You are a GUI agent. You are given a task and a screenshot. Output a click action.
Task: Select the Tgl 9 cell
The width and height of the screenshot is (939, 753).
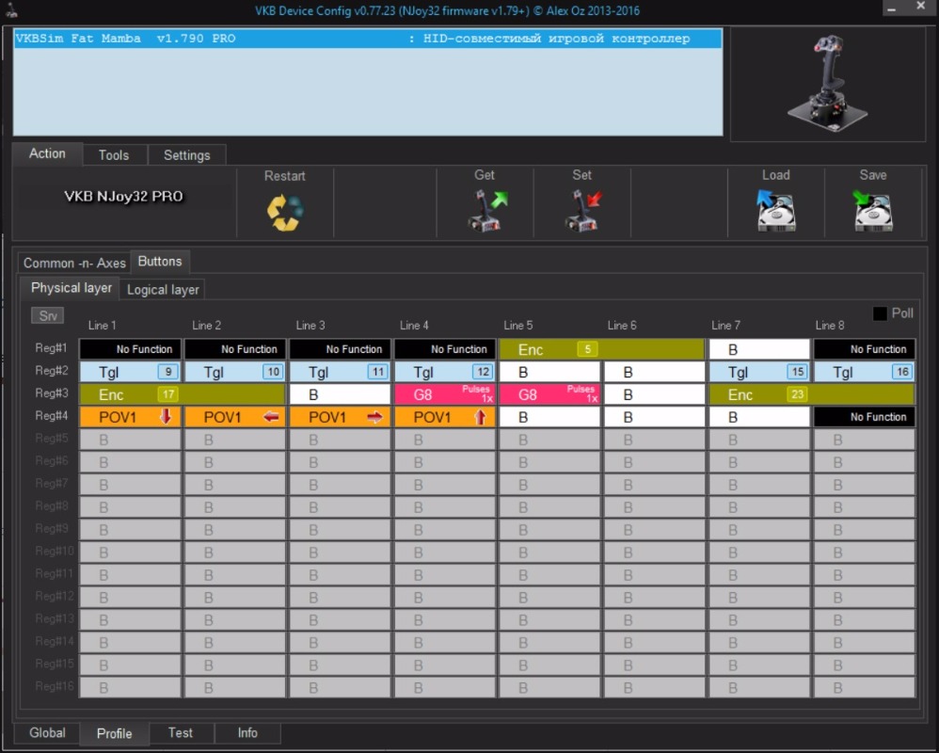coord(131,372)
